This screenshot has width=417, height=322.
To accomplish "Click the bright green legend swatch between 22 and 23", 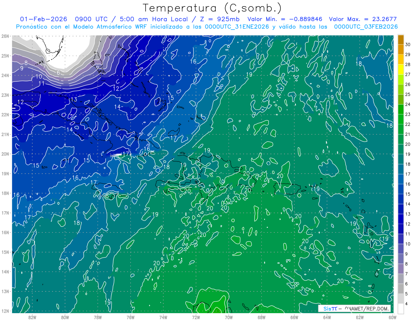I will [x=401, y=119].
